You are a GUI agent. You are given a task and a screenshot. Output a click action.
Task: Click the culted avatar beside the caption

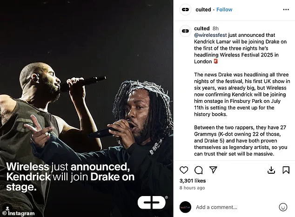tap(186, 31)
